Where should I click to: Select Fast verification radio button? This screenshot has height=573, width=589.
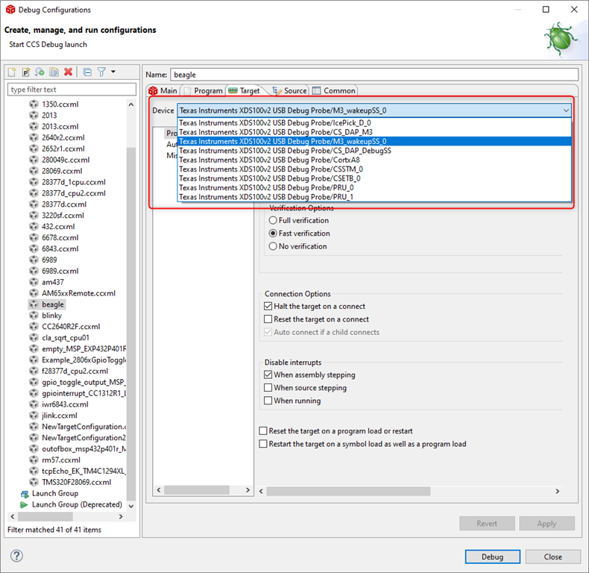tap(273, 234)
